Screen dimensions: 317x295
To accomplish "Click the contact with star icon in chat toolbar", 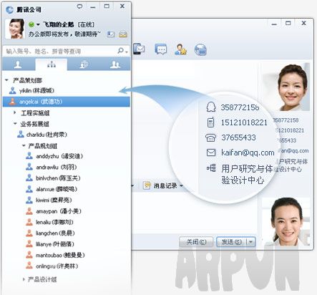I will (180, 49).
